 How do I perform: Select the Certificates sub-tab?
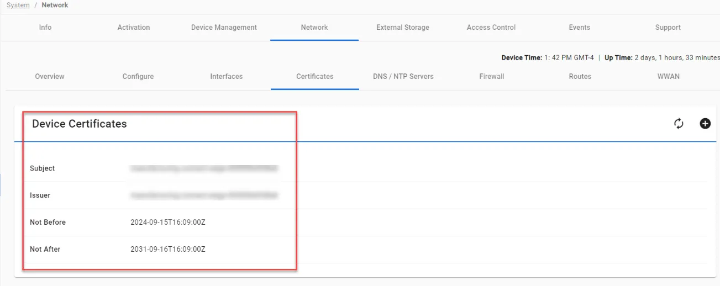point(315,76)
